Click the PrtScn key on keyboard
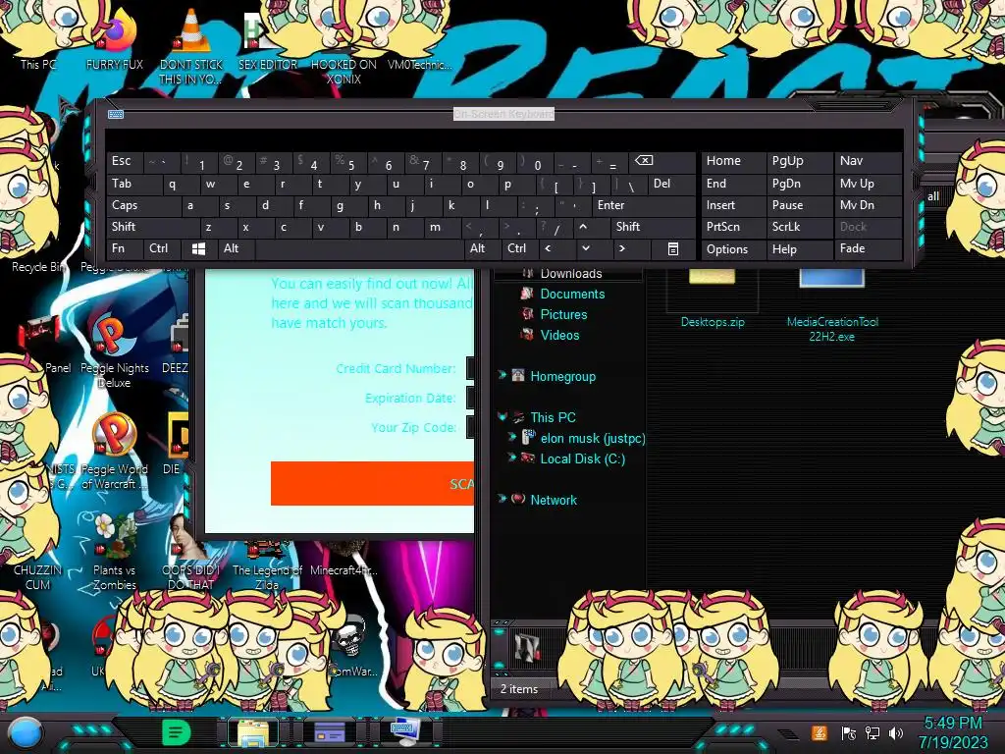 click(x=733, y=227)
